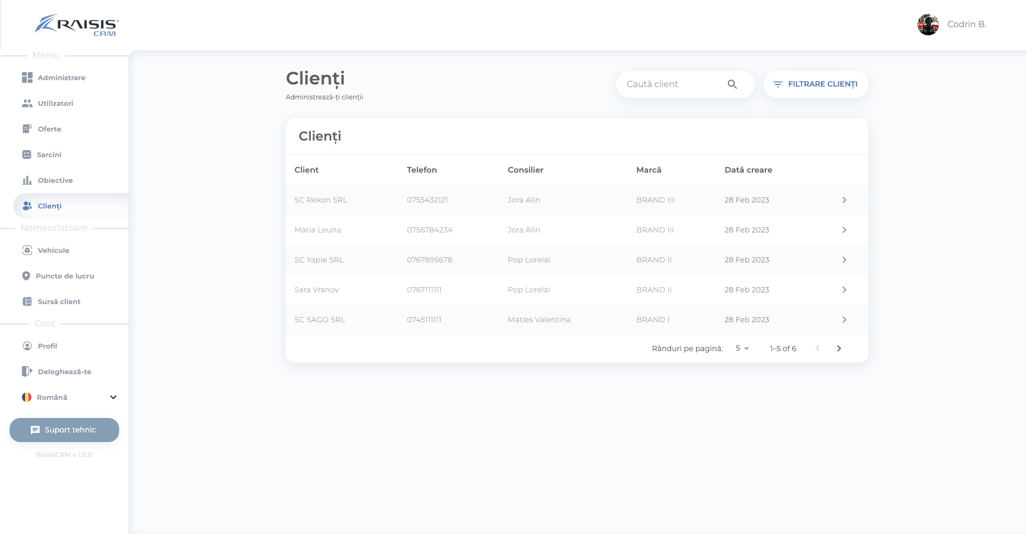Open Utilizatori via its people icon
The height and width of the screenshot is (534, 1026).
coord(27,103)
